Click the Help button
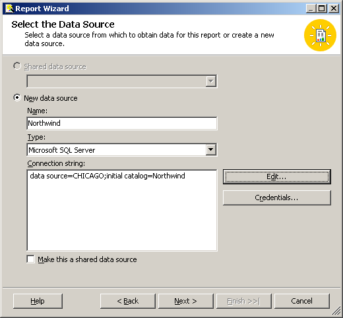This screenshot has height=318, width=343. (x=38, y=301)
